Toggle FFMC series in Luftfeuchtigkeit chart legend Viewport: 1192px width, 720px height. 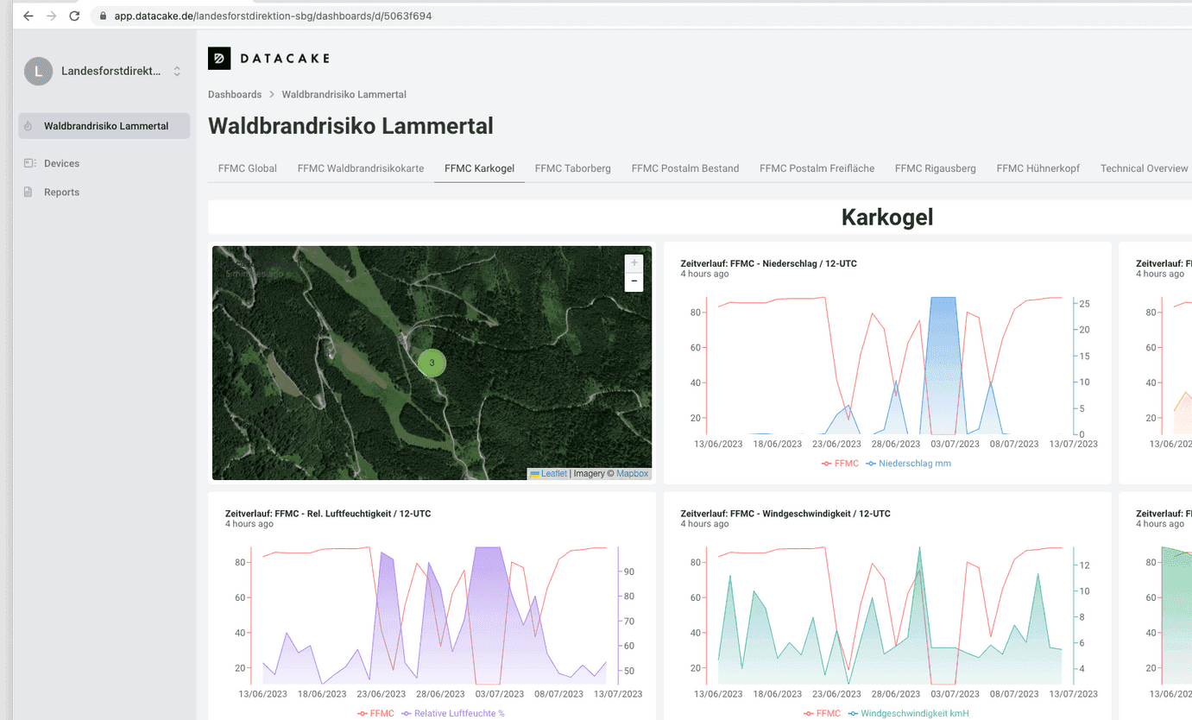[375, 713]
